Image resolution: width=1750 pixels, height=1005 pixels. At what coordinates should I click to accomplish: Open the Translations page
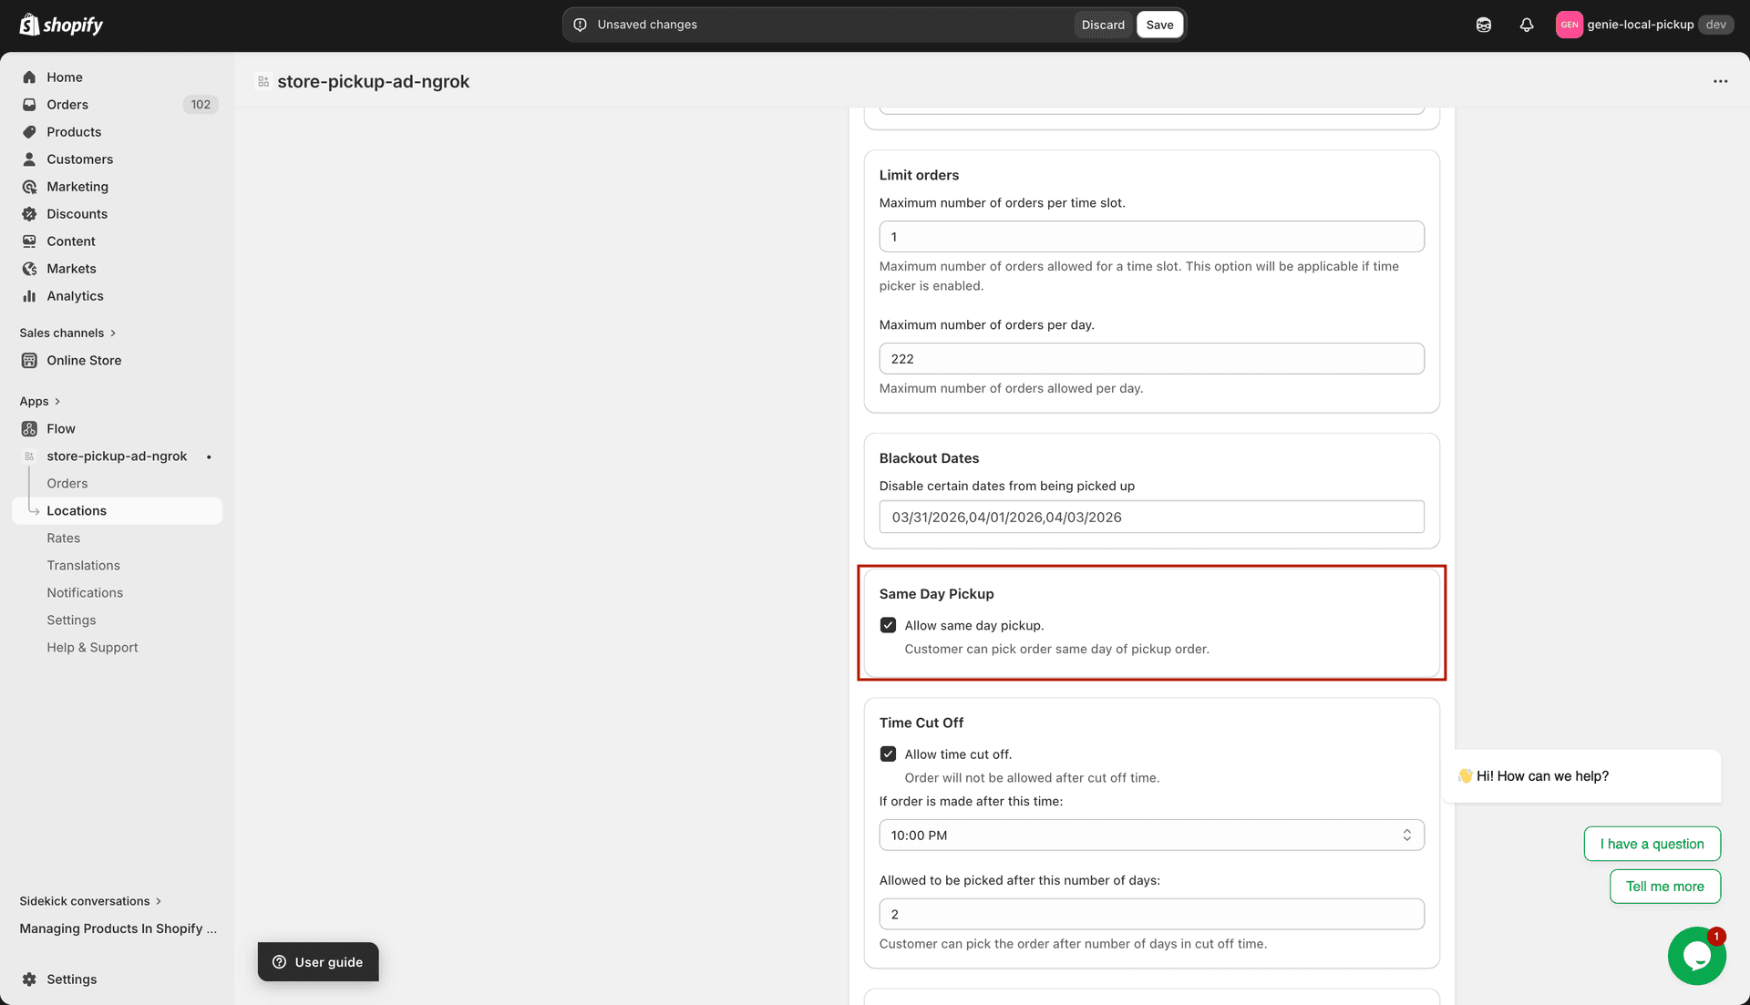[x=83, y=565]
